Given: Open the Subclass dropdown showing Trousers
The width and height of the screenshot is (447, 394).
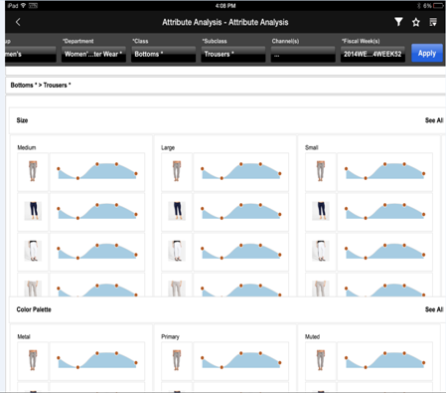Looking at the screenshot, I should (x=233, y=54).
